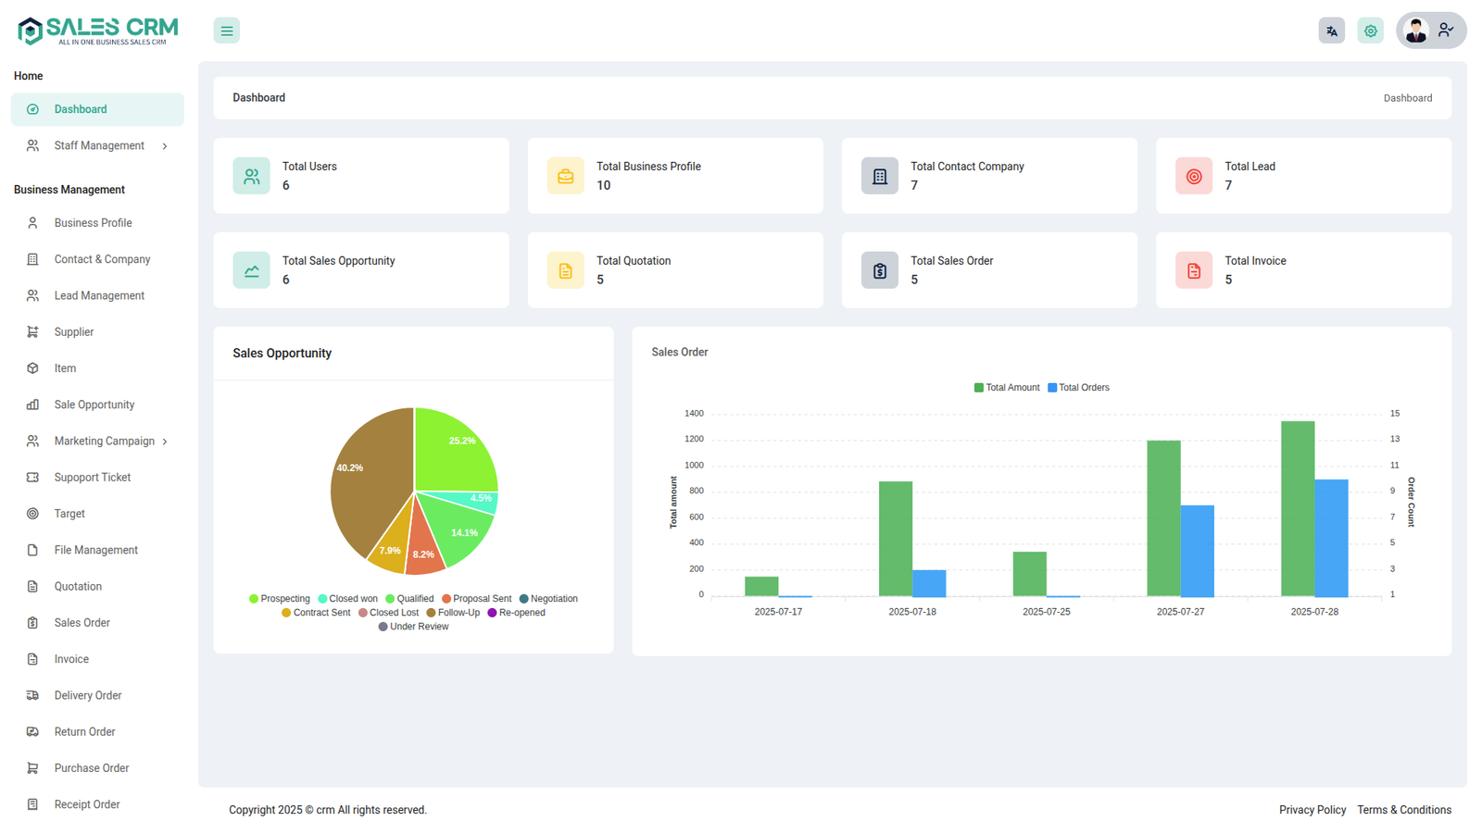Expand the Staff Management submenu

(x=165, y=146)
